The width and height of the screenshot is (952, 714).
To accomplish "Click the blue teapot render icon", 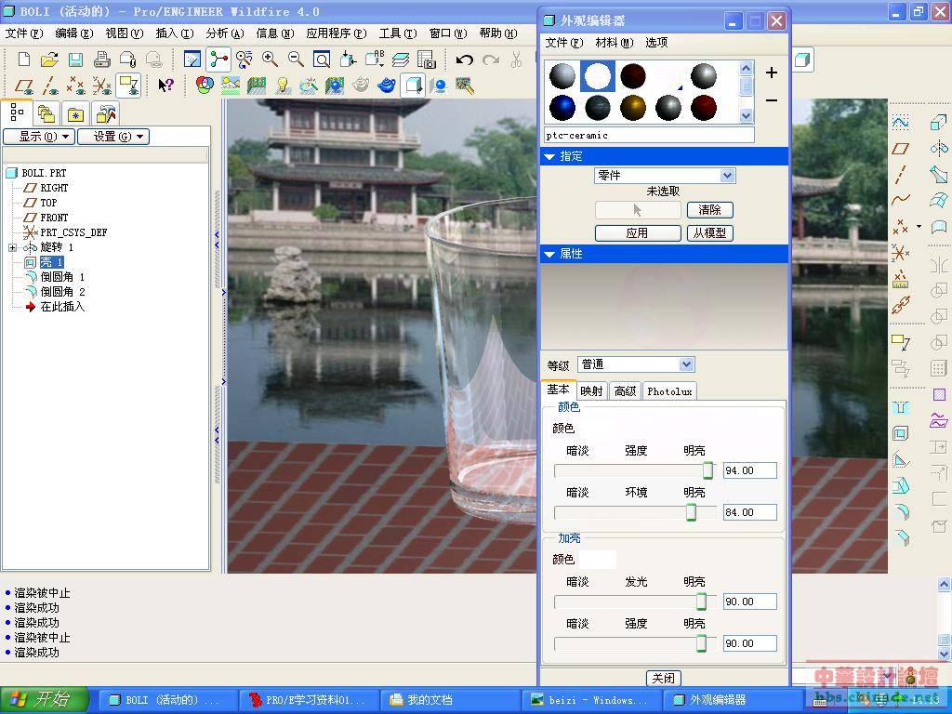I will pos(387,86).
